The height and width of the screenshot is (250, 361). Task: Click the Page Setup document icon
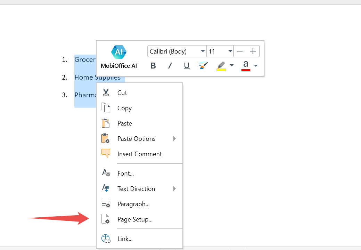click(106, 219)
